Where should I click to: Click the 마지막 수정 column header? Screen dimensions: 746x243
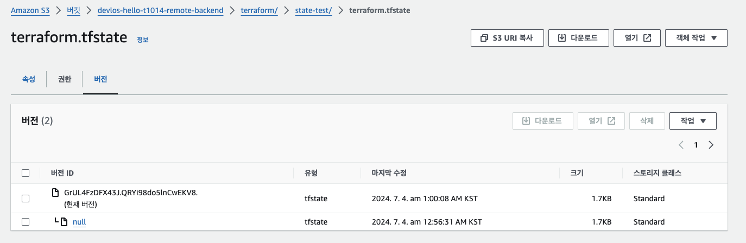[389, 173]
